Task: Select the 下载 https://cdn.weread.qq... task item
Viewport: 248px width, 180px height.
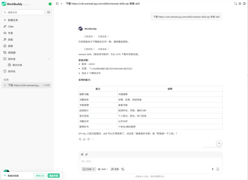Action: (x=27, y=85)
